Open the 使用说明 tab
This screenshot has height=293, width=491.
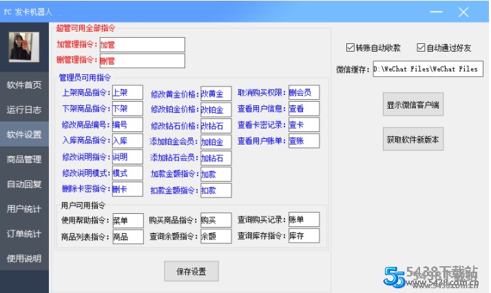[x=24, y=259]
